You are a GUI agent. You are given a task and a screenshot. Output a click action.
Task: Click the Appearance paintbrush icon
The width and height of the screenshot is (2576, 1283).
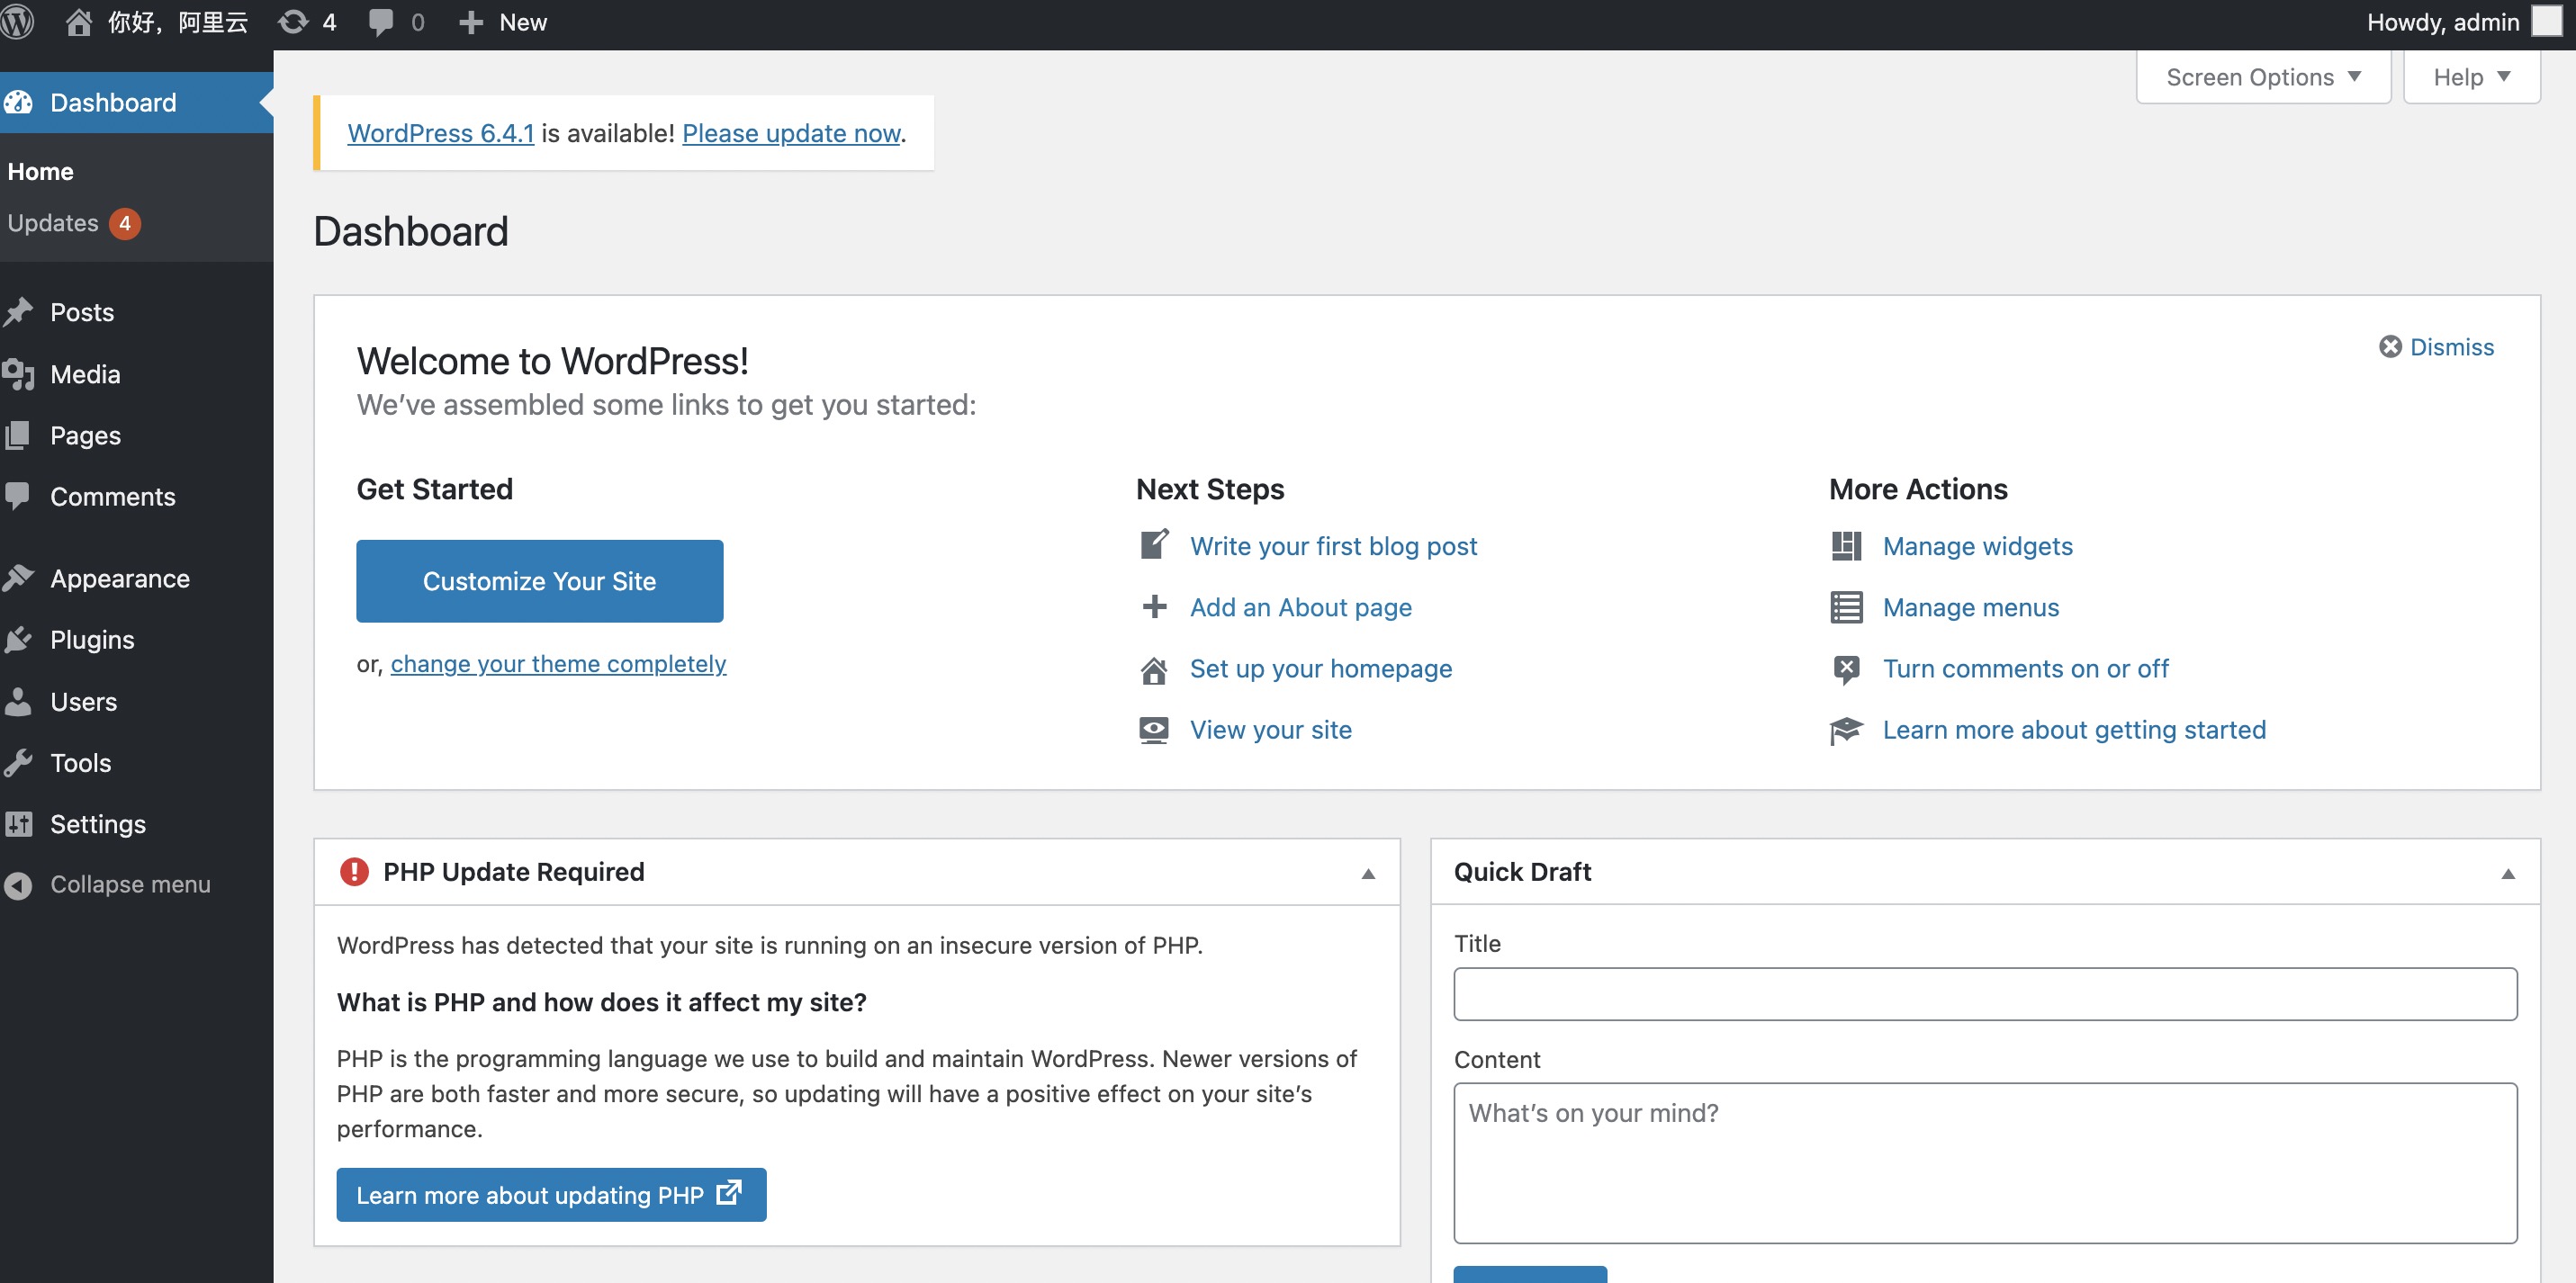(x=19, y=578)
